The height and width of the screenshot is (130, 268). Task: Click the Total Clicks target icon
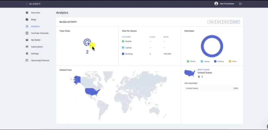(x=87, y=42)
